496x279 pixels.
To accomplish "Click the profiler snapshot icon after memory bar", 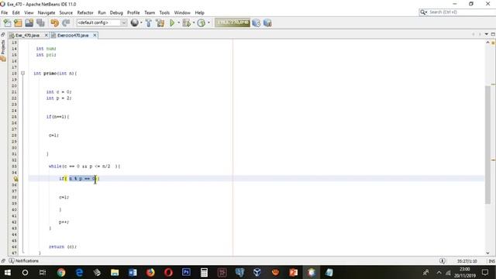I will (x=257, y=22).
